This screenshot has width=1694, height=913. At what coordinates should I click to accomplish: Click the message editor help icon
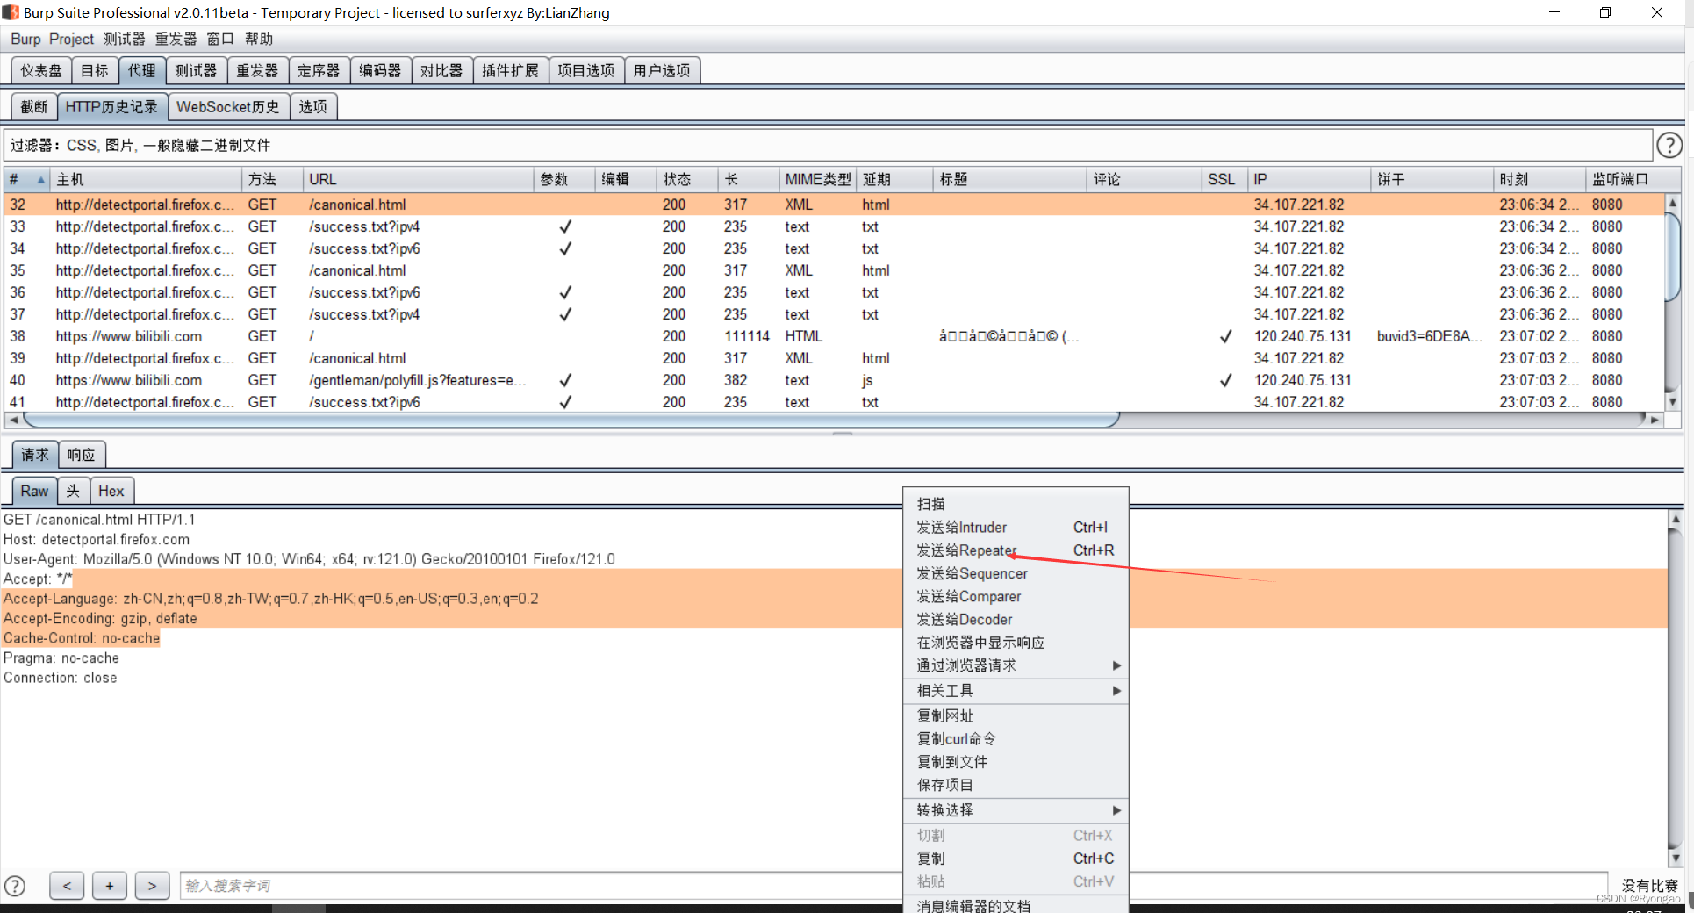tap(15, 886)
